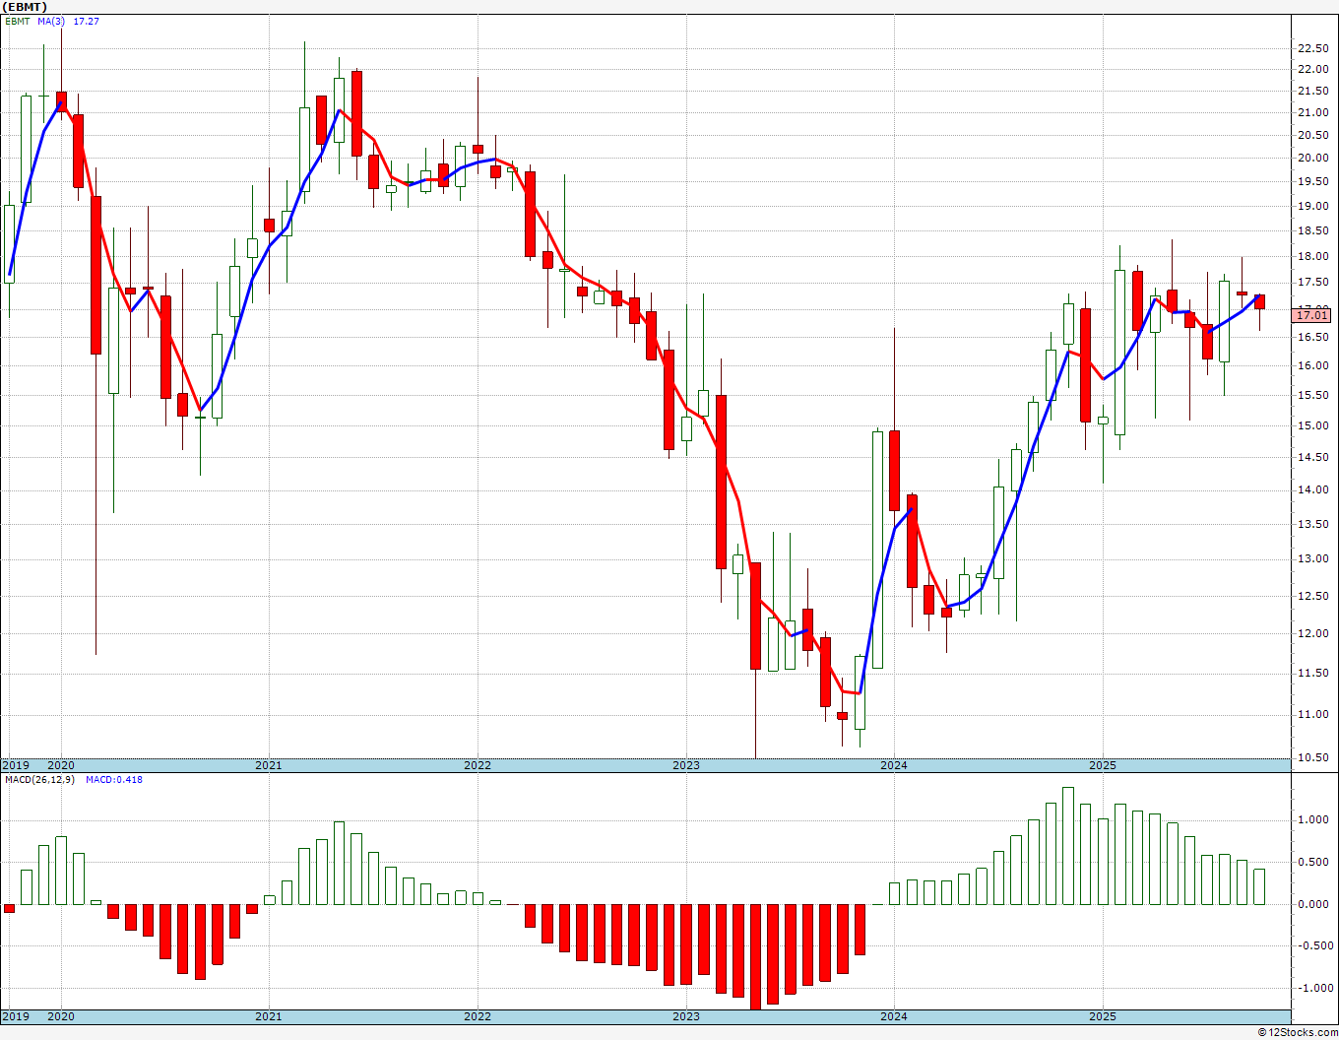Click the 1.000 MACD axis label
This screenshot has width=1339, height=1040.
1314,819
